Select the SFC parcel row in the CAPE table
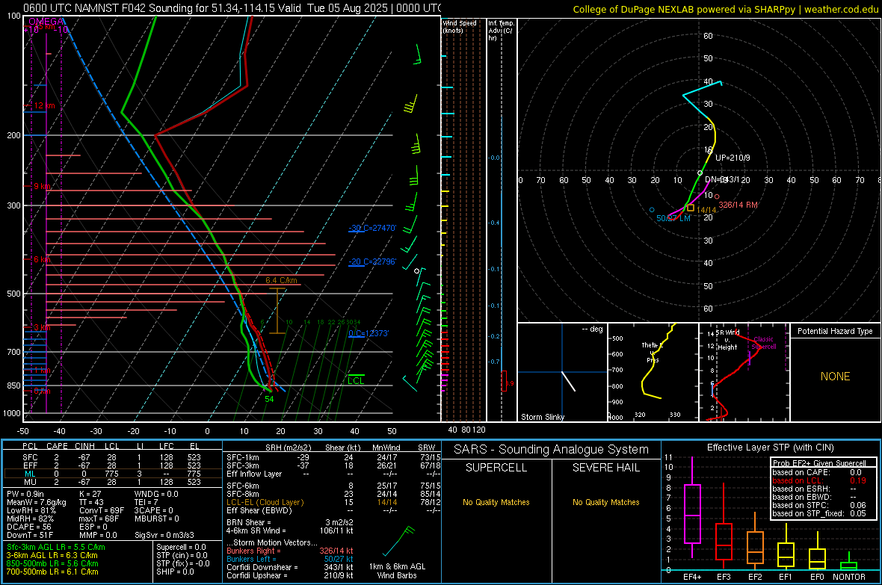Image resolution: width=882 pixels, height=585 pixels. click(113, 457)
